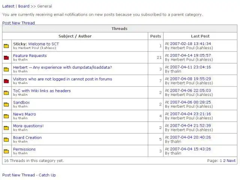Open last post dated 2007-04-14 19:05:57

(x=190, y=55)
